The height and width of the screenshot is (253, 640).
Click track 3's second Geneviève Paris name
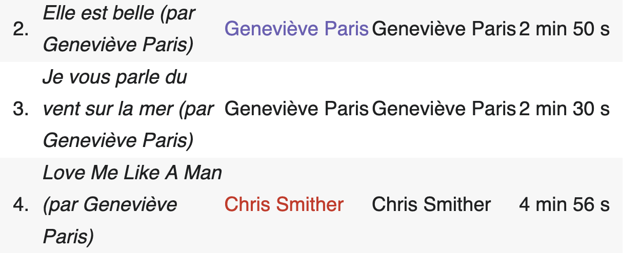click(444, 109)
